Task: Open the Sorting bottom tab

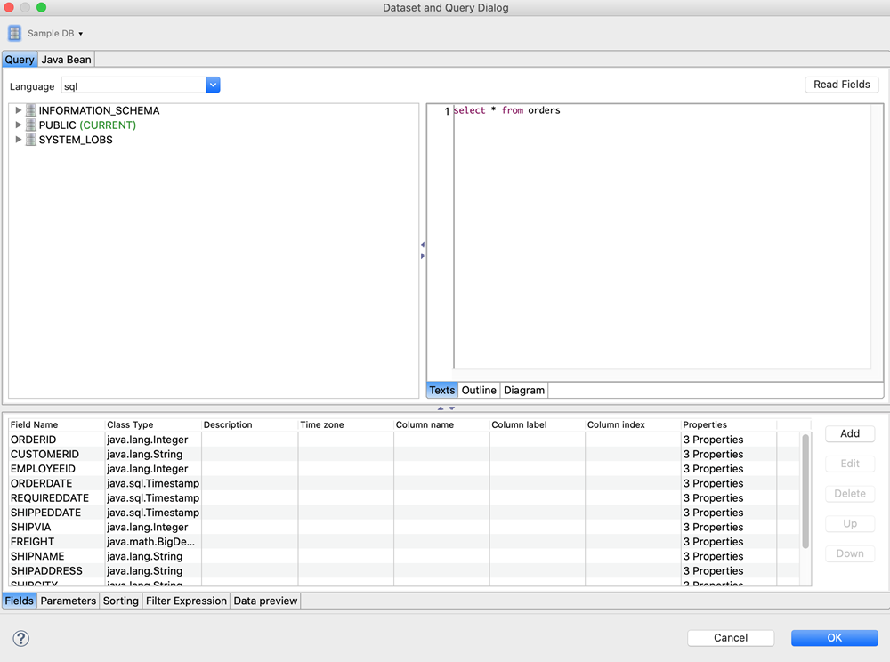Action: 121,601
